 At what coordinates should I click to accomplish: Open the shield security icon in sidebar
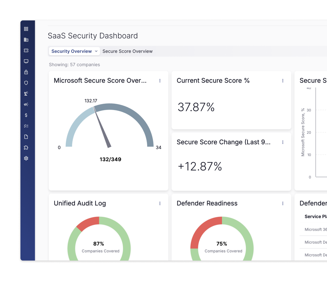(x=26, y=83)
